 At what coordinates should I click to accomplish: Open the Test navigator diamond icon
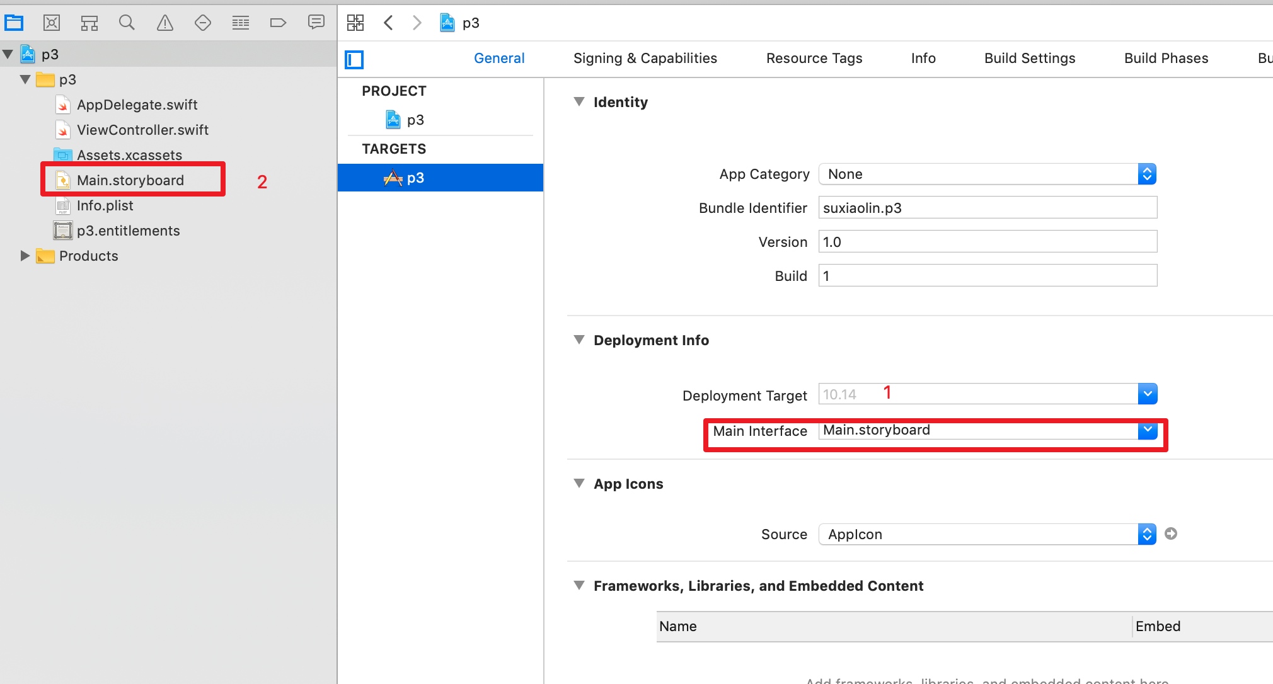203,23
